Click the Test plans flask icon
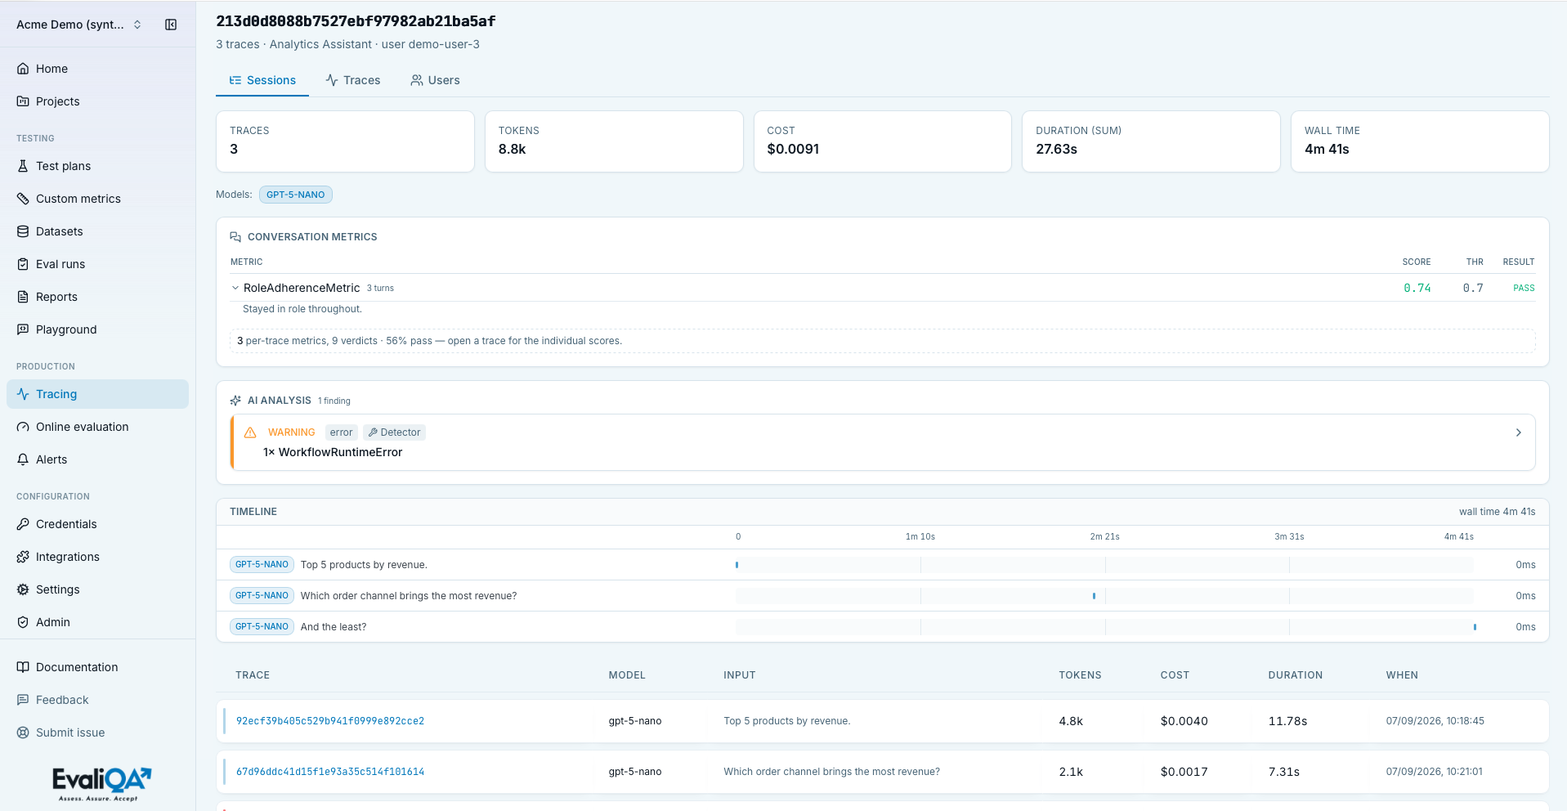Image resolution: width=1567 pixels, height=811 pixels. point(23,166)
